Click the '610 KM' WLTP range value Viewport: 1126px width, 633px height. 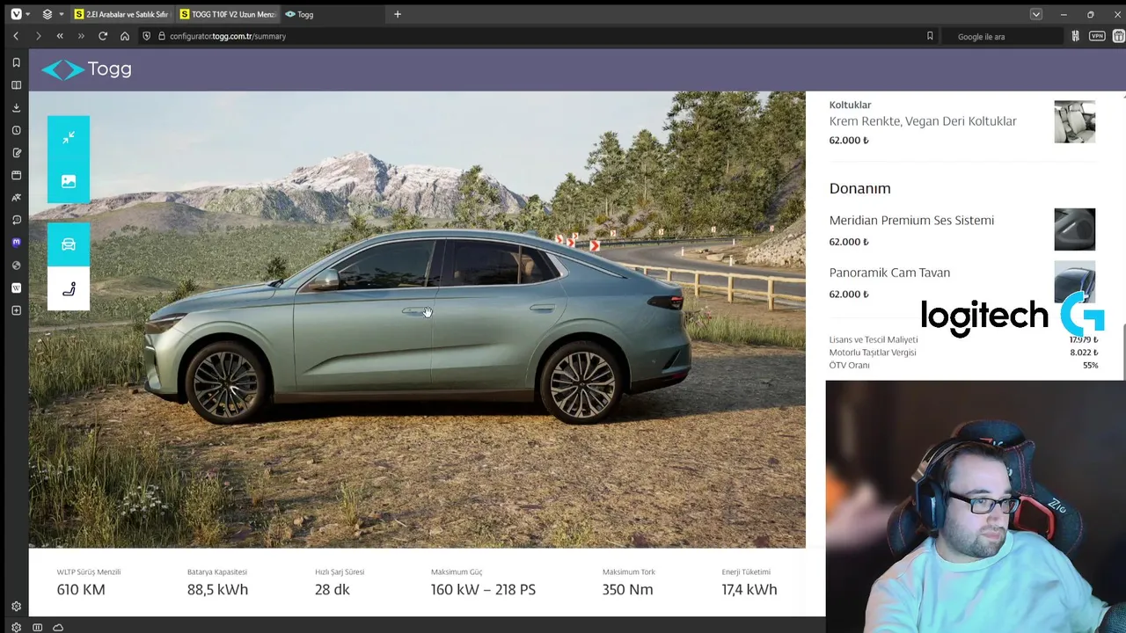[81, 590]
